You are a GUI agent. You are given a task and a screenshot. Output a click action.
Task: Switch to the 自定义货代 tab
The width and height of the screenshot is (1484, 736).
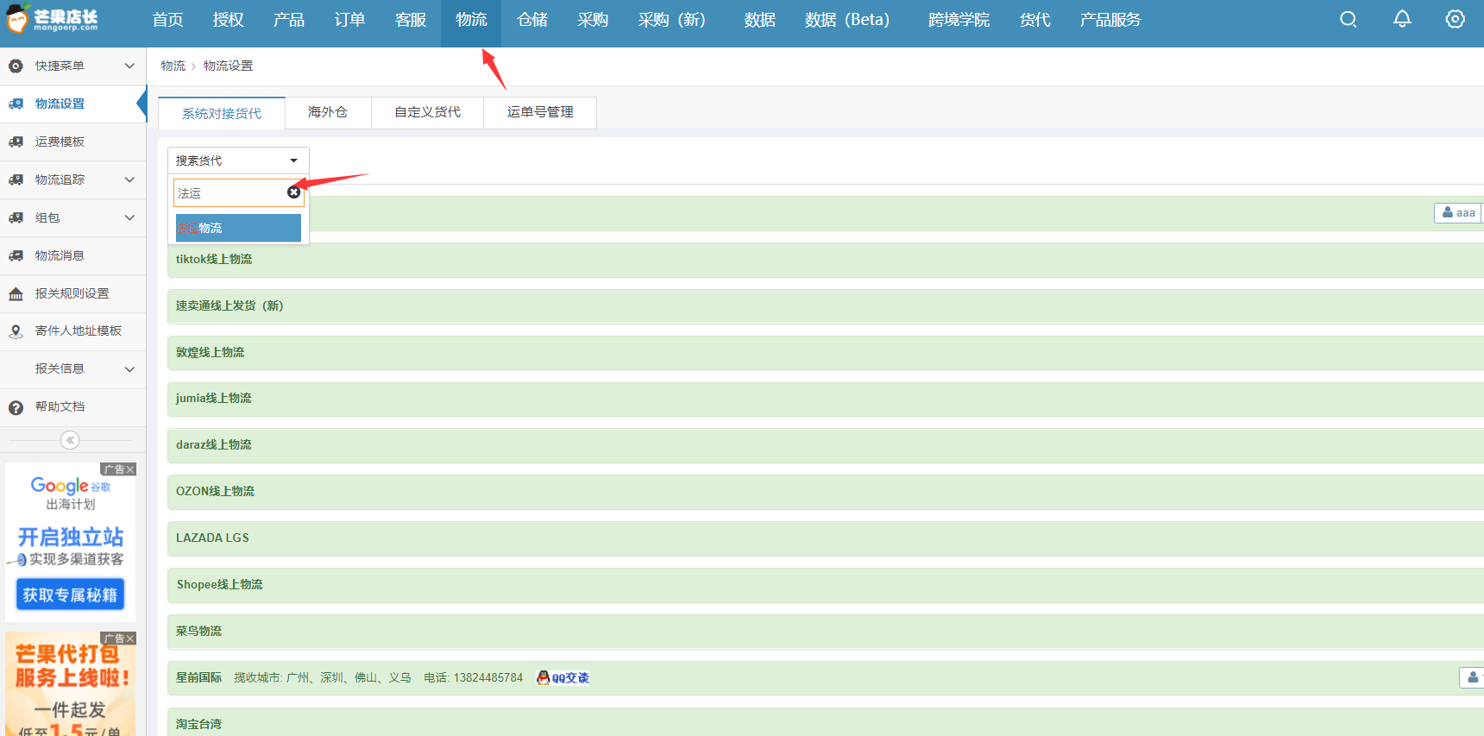427,112
